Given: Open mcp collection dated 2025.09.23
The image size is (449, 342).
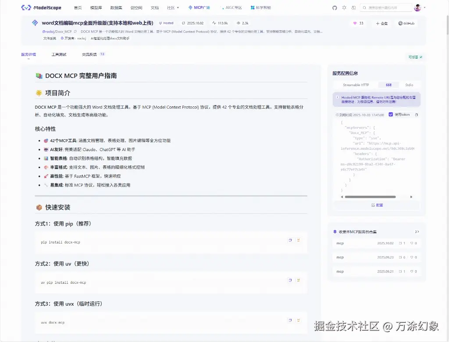Looking at the screenshot, I should coord(376,257).
